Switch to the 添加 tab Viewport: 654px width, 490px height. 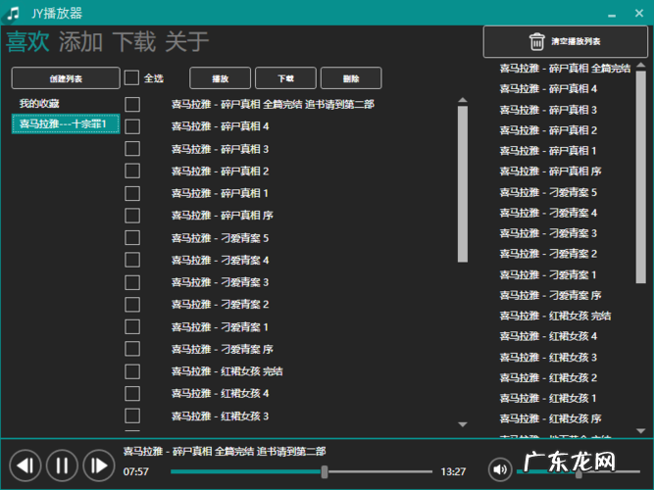click(x=80, y=42)
